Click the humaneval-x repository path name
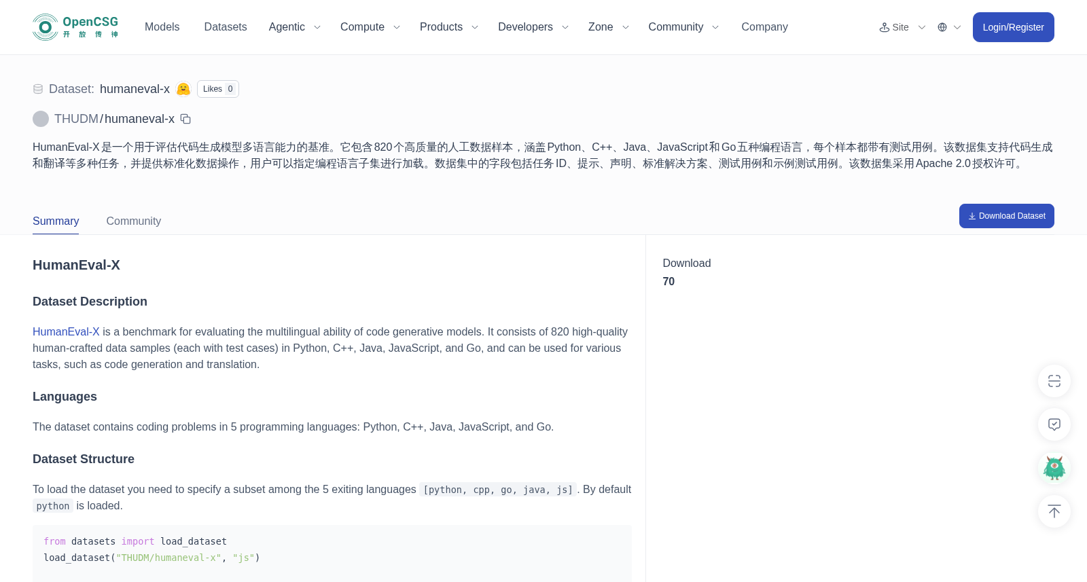The image size is (1087, 582). 139,119
